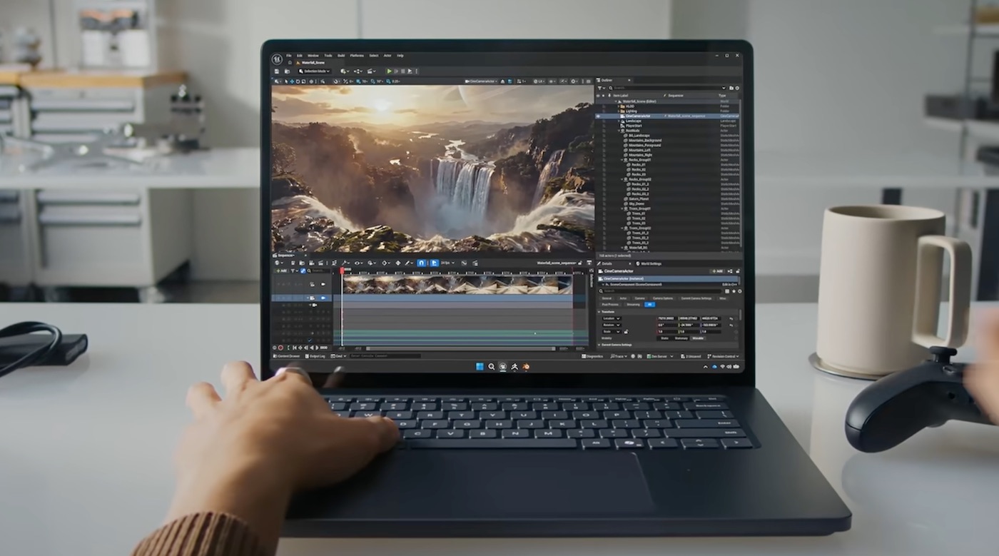Click the red Sequencer record button
The width and height of the screenshot is (999, 556).
(x=280, y=348)
